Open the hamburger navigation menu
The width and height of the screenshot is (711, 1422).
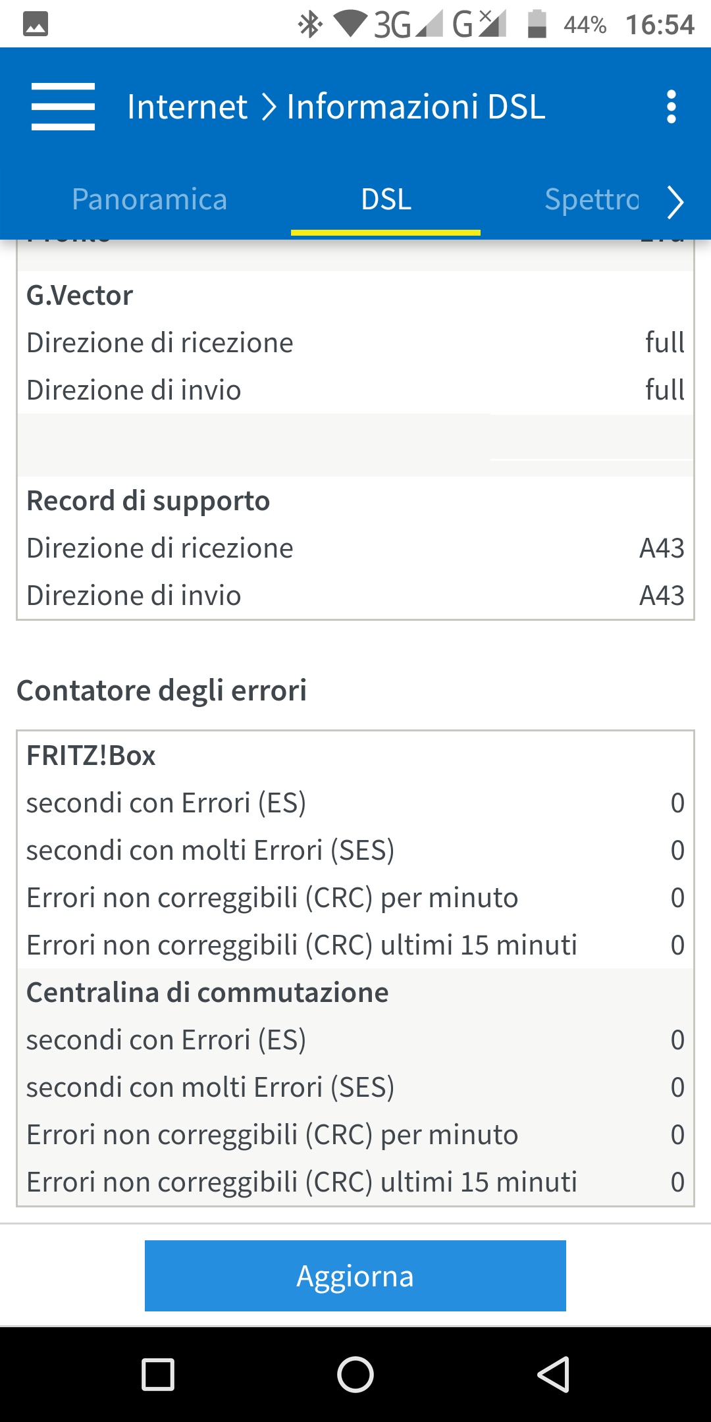pyautogui.click(x=63, y=107)
